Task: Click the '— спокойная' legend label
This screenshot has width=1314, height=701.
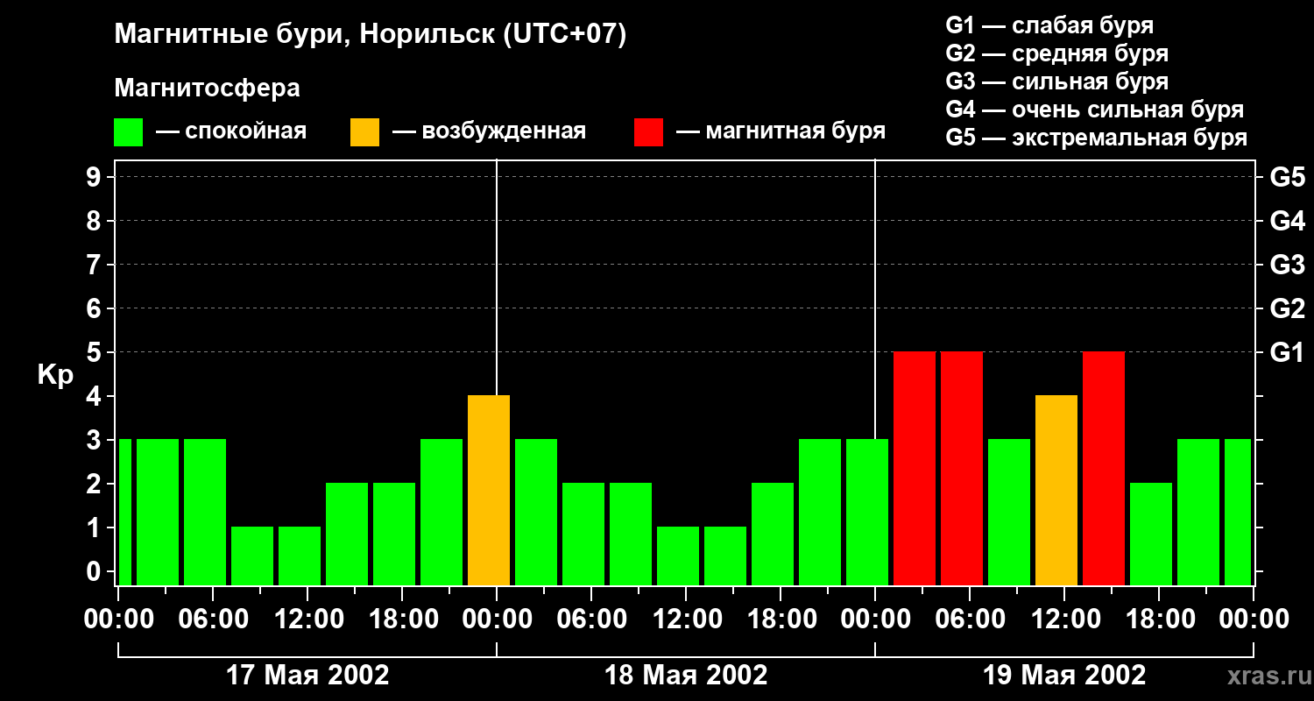Action: (x=231, y=131)
